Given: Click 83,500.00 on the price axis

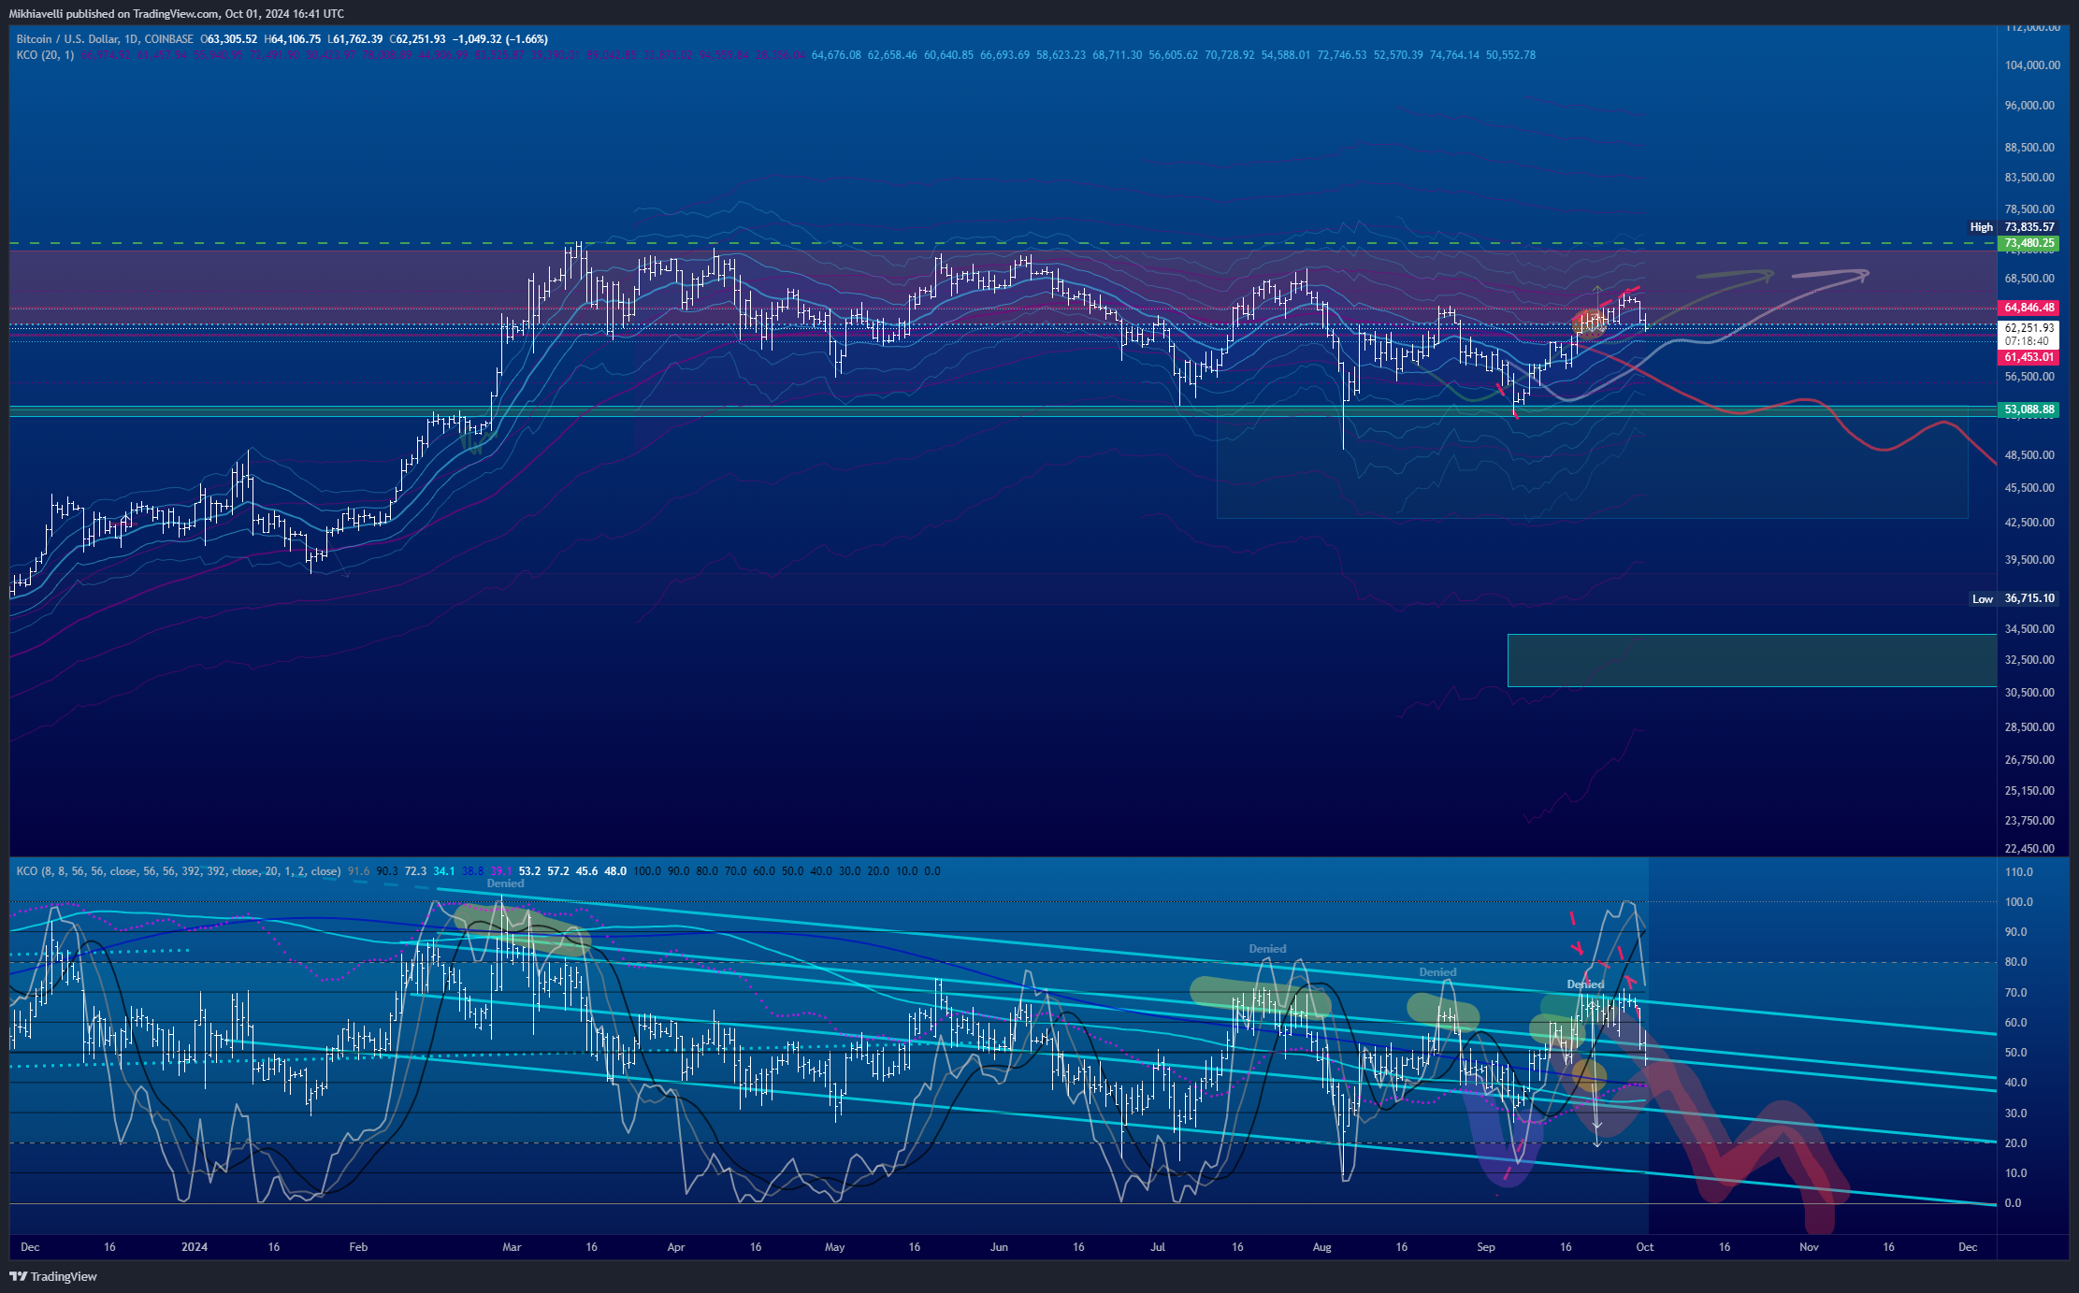Looking at the screenshot, I should point(2029,178).
